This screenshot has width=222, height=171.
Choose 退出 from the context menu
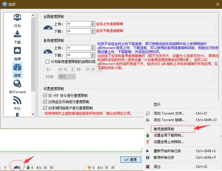157,167
